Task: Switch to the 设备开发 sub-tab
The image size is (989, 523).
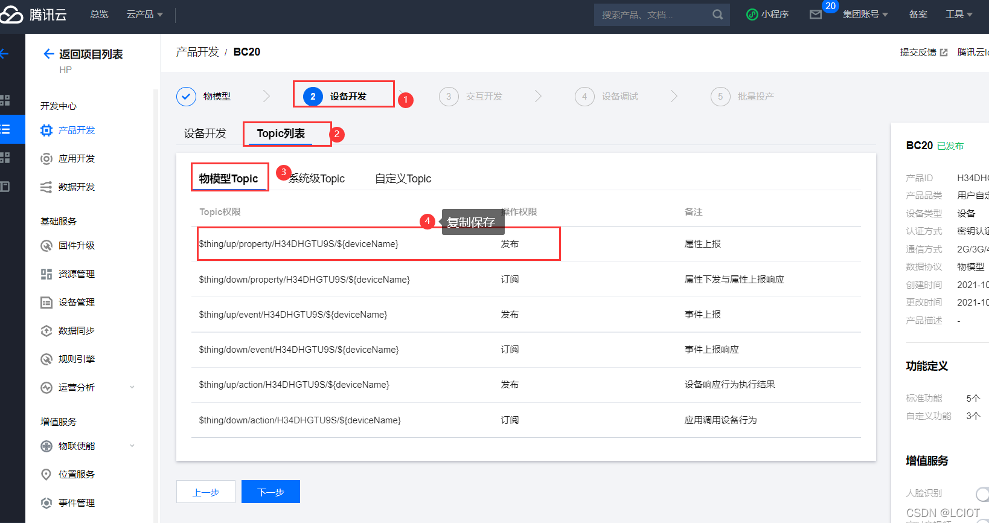Action: point(205,133)
